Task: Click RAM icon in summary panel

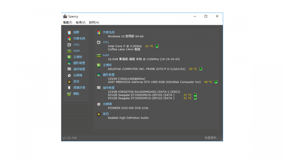Action: point(99,55)
